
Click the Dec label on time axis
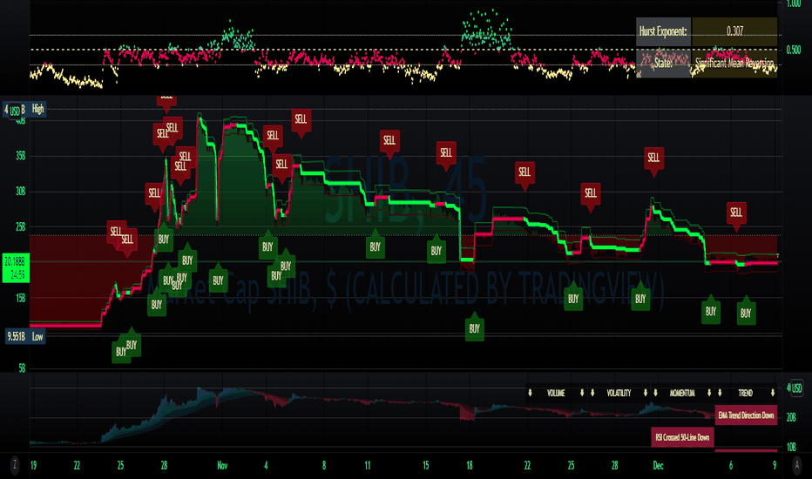tap(658, 466)
